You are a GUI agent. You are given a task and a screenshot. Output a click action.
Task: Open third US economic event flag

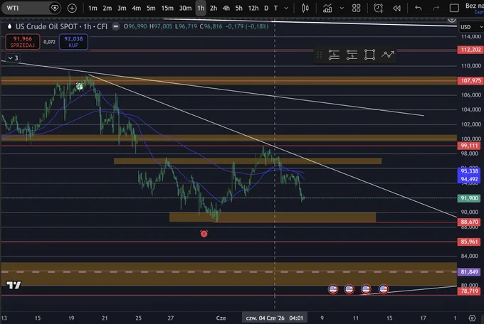click(x=366, y=289)
